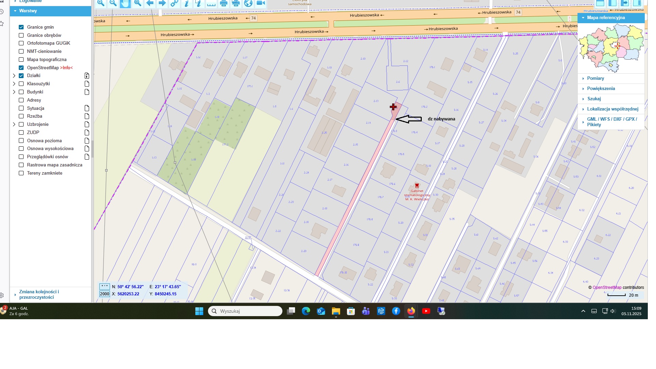Enable the Ortofotomapa GUGiK layer
The image size is (656, 369).
[21, 43]
